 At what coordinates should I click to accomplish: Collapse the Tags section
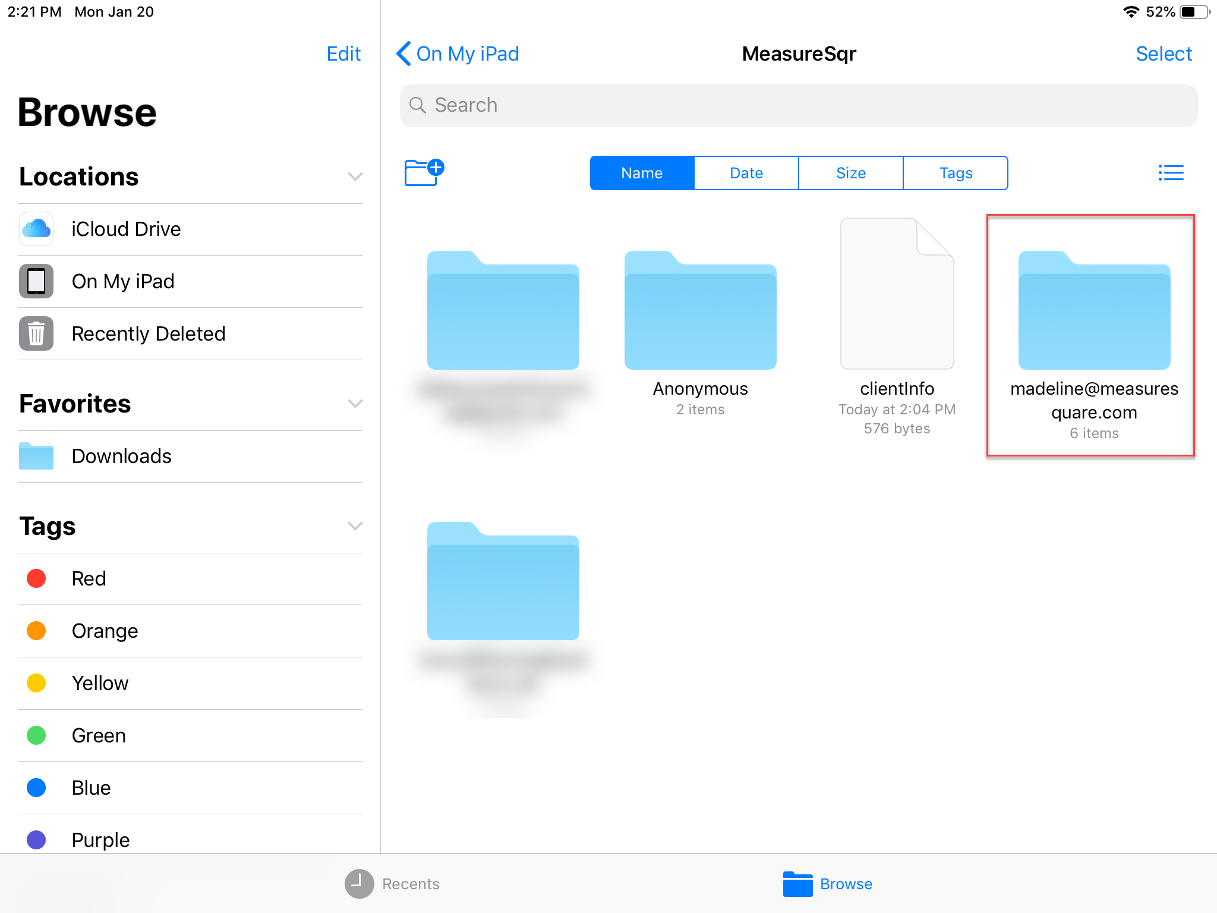pos(355,526)
